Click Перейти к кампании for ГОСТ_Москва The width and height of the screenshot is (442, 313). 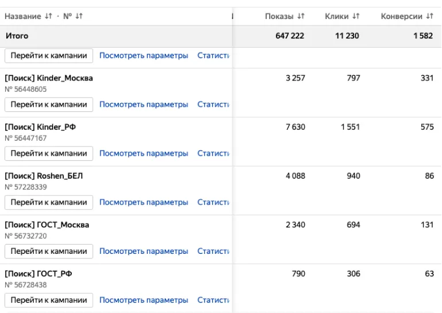pos(49,251)
